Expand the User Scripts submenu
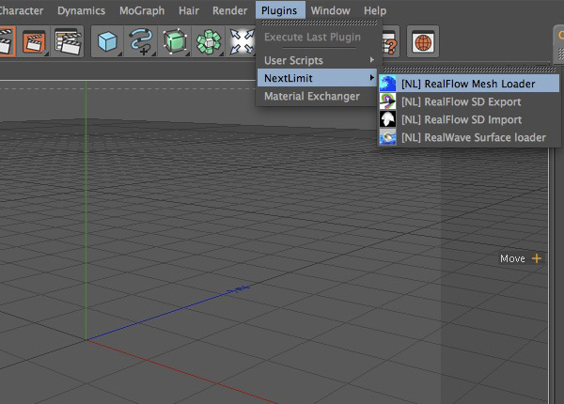 point(318,60)
